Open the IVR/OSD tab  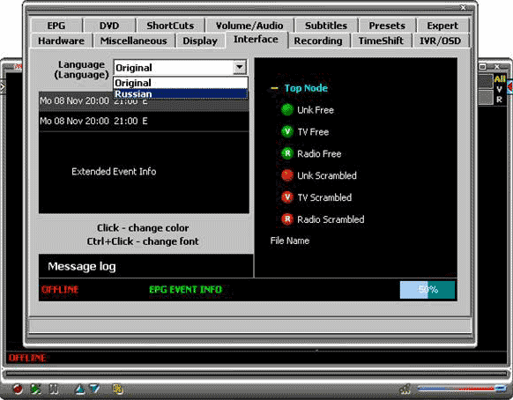tap(440, 41)
